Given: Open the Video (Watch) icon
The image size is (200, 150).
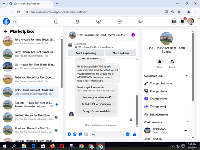Looking at the screenshot, I should (x=98, y=22).
